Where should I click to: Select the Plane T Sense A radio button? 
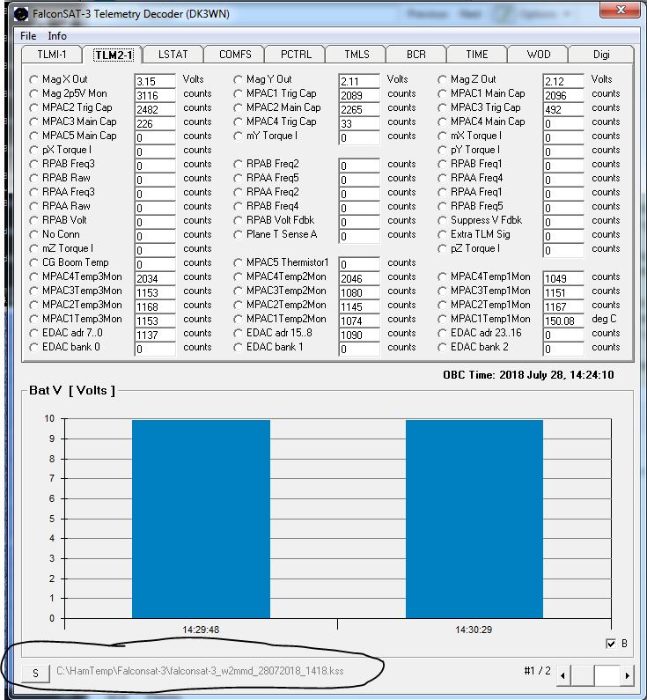(x=239, y=234)
